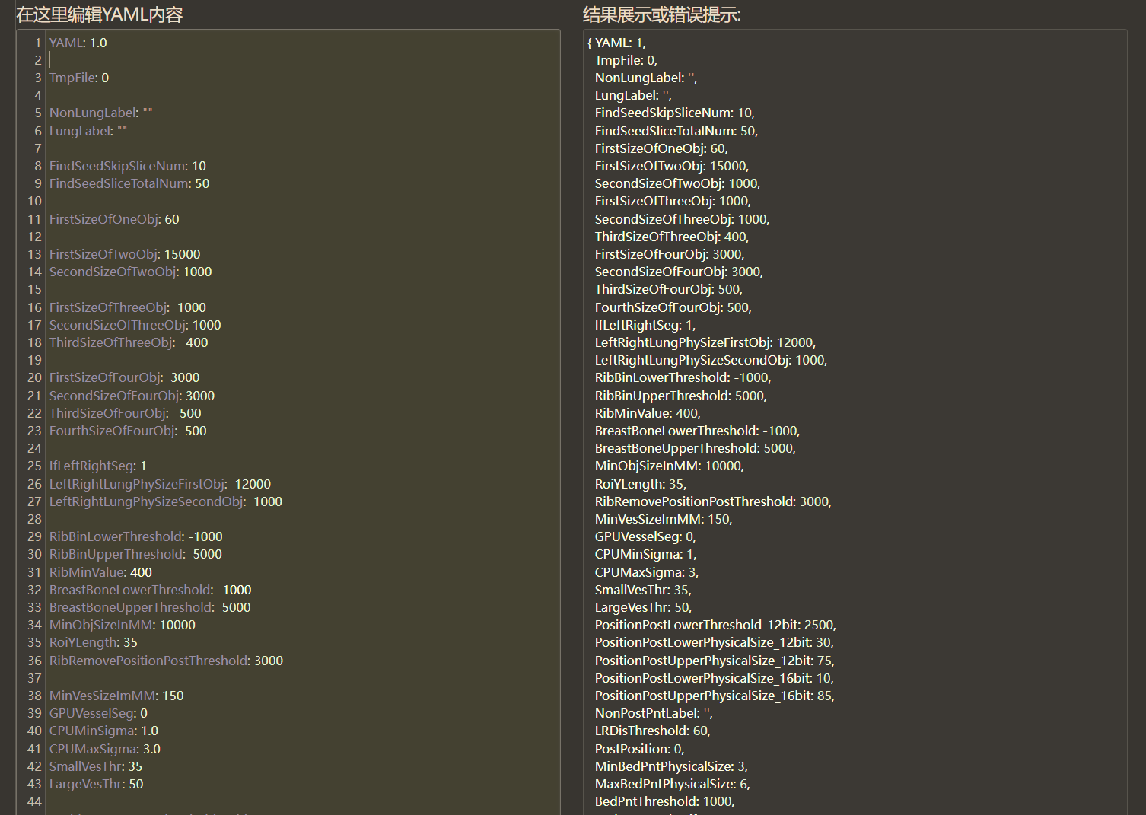This screenshot has height=815, width=1146.
Task: Click line number 25 in the gutter
Action: [x=34, y=466]
